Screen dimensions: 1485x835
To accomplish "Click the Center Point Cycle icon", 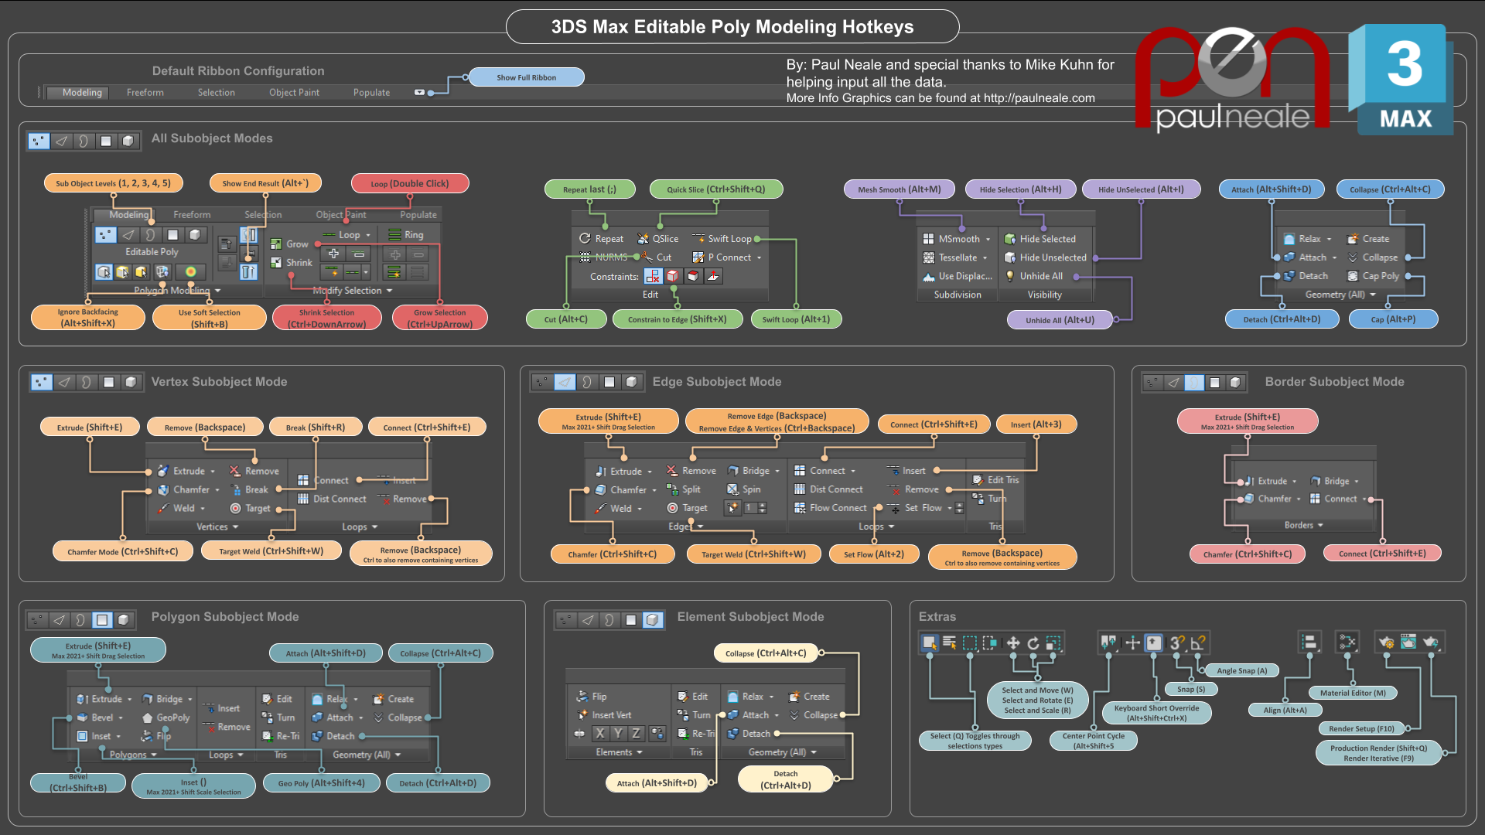I will tap(1109, 642).
